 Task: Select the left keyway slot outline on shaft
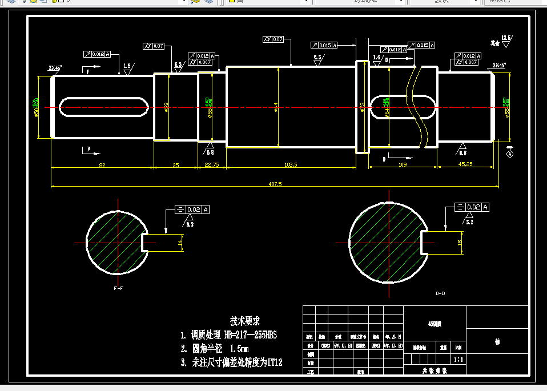click(103, 107)
